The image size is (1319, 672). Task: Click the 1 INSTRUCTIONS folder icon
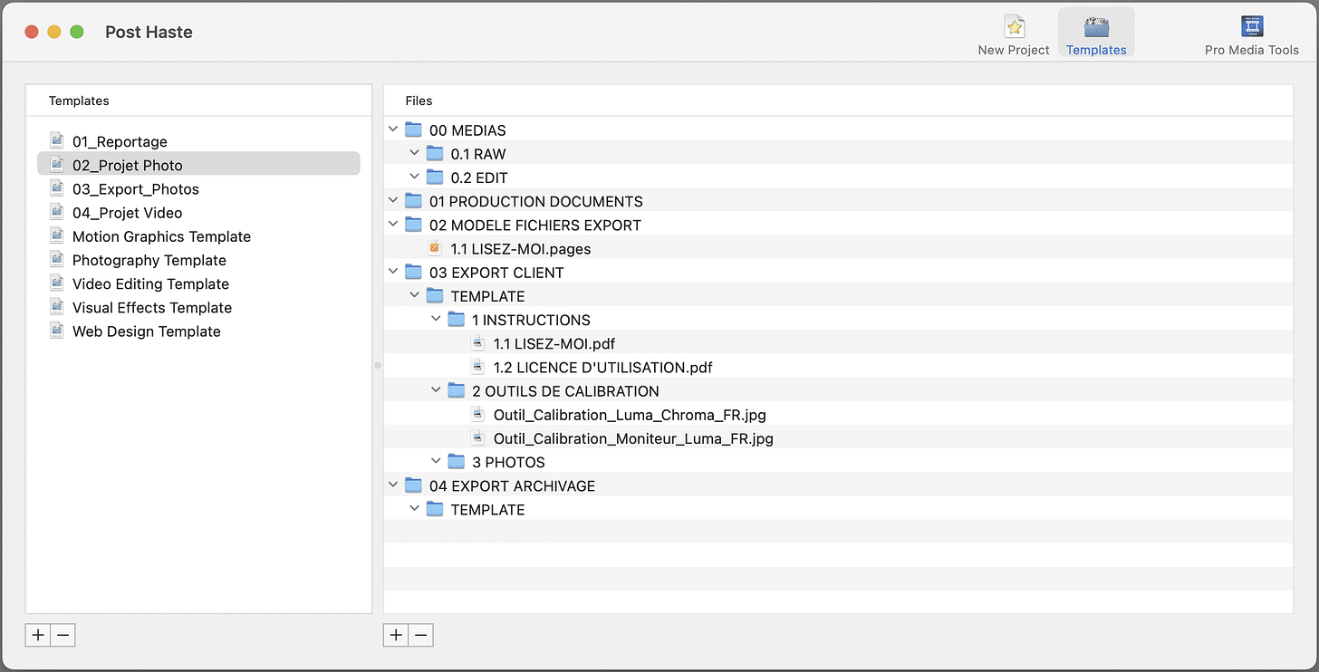pos(457,319)
